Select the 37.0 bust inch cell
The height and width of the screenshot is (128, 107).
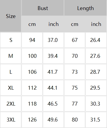[53, 40]
